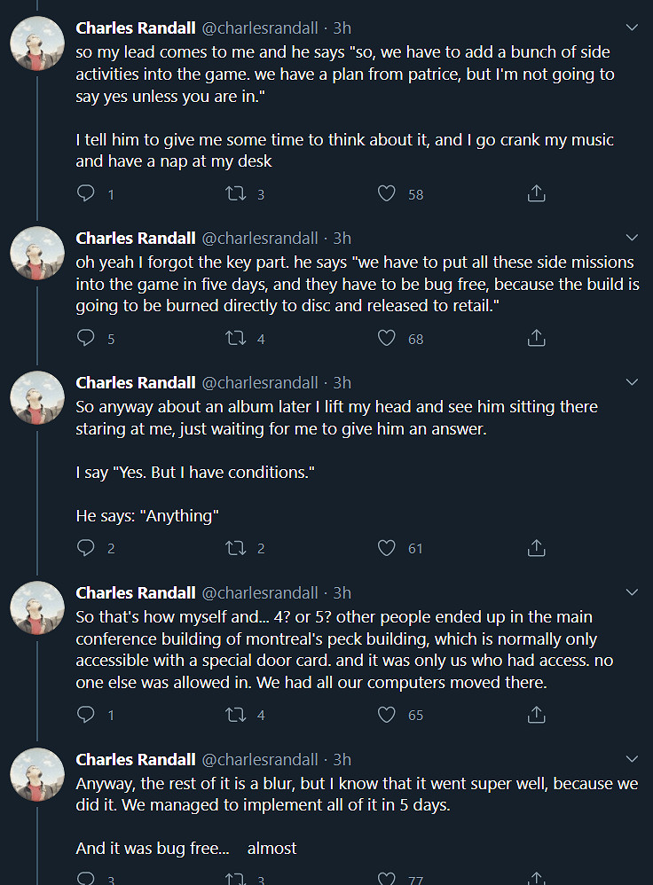This screenshot has height=885, width=653.
Task: Retweet the 'peck building' tweet
Action: pyautogui.click(x=236, y=714)
